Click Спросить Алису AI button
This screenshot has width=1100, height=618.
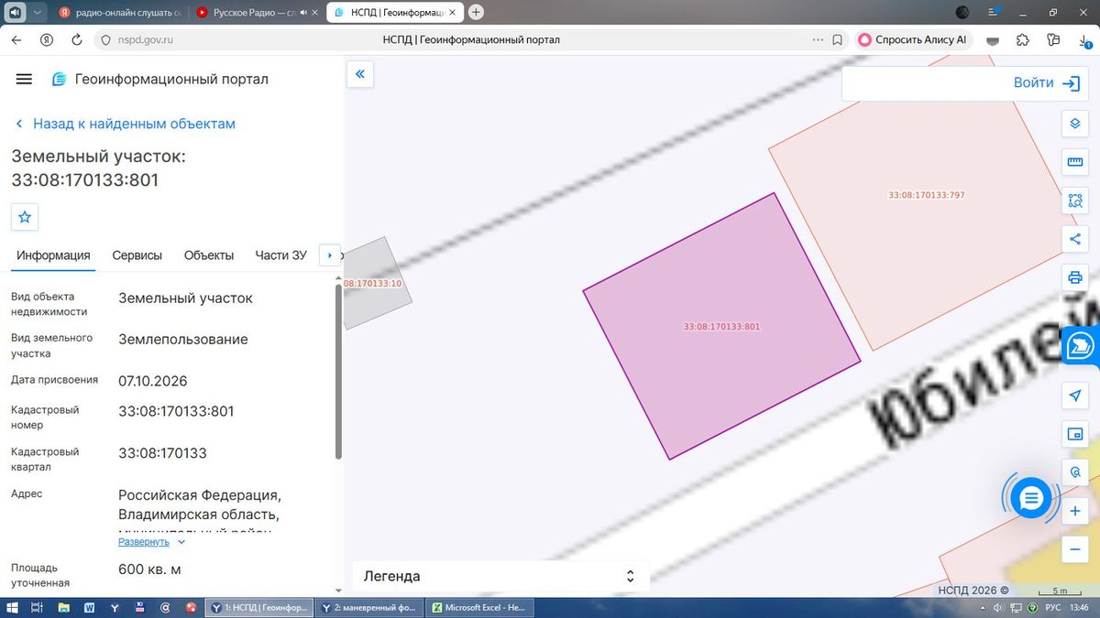pos(913,40)
